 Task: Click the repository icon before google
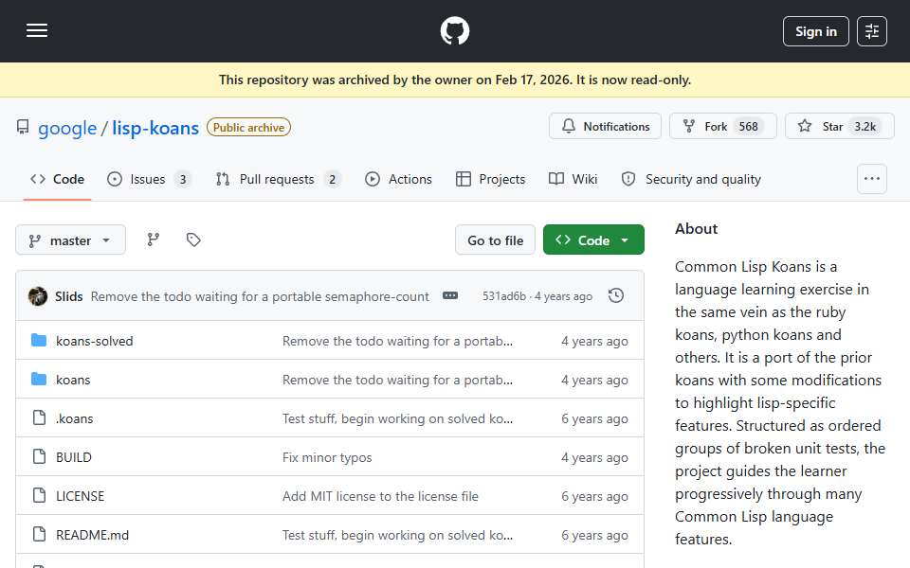point(23,127)
